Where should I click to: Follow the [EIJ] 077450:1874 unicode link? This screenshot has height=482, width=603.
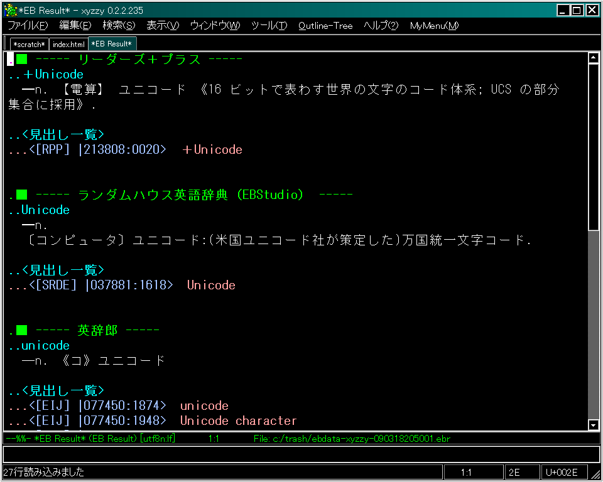119,405
